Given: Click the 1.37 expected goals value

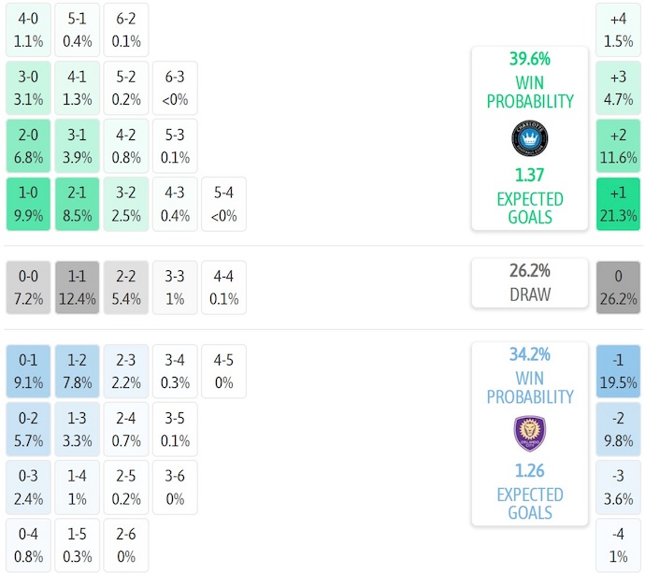Looking at the screenshot, I should [529, 175].
